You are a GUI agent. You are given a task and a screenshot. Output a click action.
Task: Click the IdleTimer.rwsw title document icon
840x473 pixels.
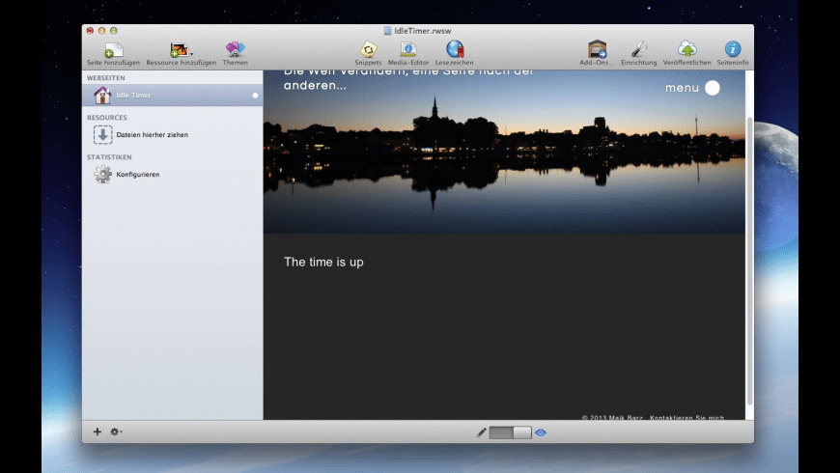[x=387, y=31]
